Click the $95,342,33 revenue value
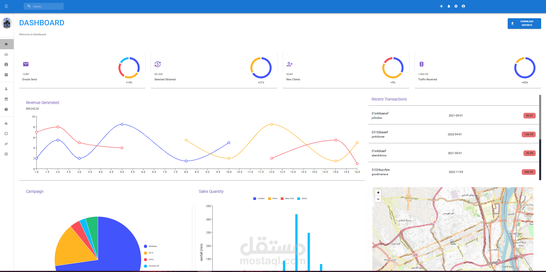Image resolution: width=546 pixels, height=272 pixels. click(32, 109)
